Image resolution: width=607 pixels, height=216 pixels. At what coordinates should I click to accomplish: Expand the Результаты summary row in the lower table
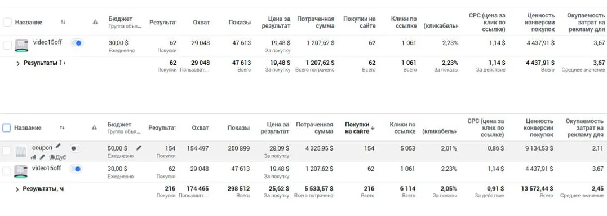coord(17,189)
